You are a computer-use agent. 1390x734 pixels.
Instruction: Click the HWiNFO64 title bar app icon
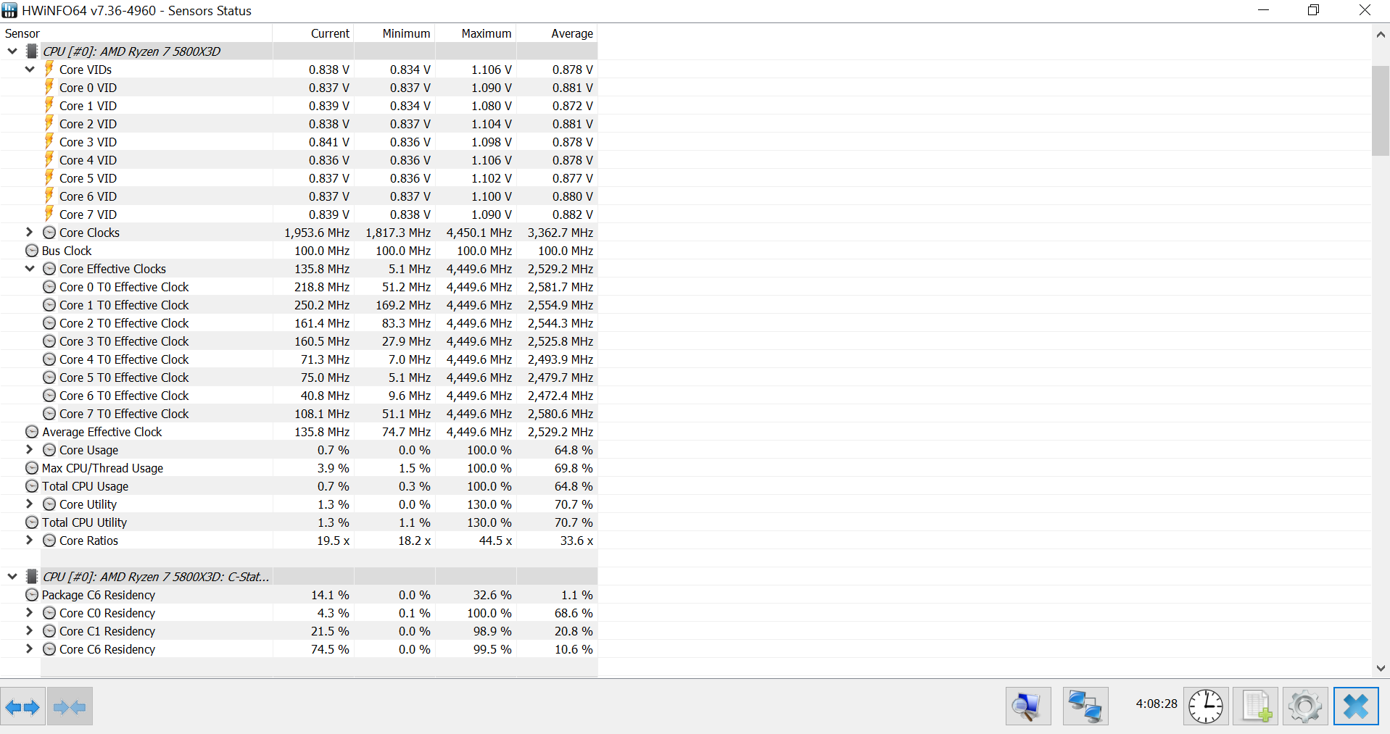(x=9, y=10)
